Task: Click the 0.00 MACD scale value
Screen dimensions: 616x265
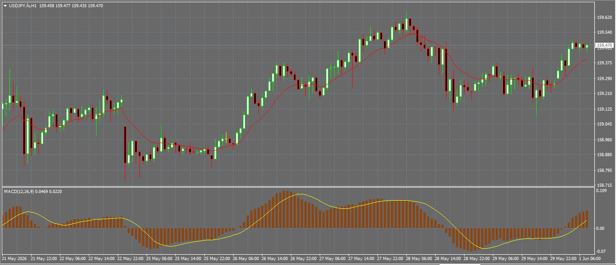Action: point(600,229)
